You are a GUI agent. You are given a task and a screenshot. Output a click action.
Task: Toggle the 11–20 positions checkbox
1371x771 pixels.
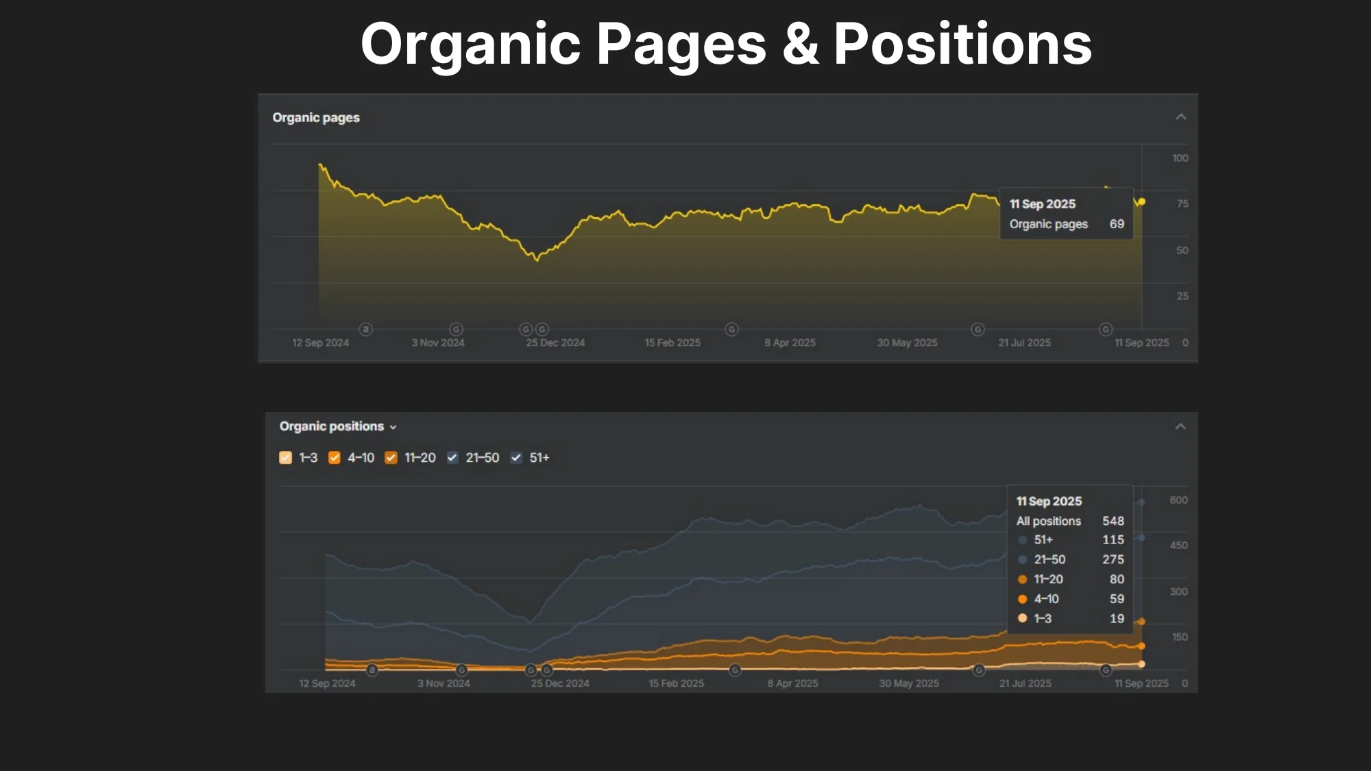point(391,458)
